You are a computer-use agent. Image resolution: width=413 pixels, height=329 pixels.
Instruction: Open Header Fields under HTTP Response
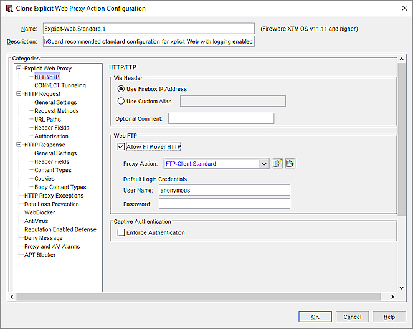[52, 162]
